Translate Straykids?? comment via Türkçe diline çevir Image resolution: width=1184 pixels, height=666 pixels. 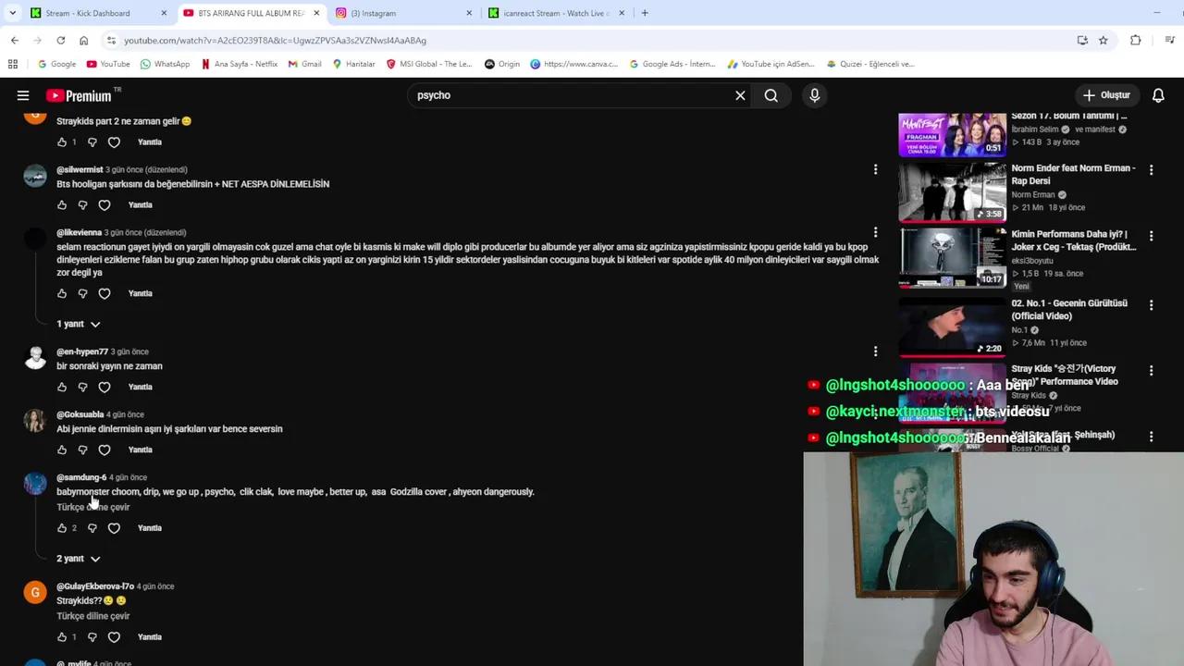pos(92,616)
